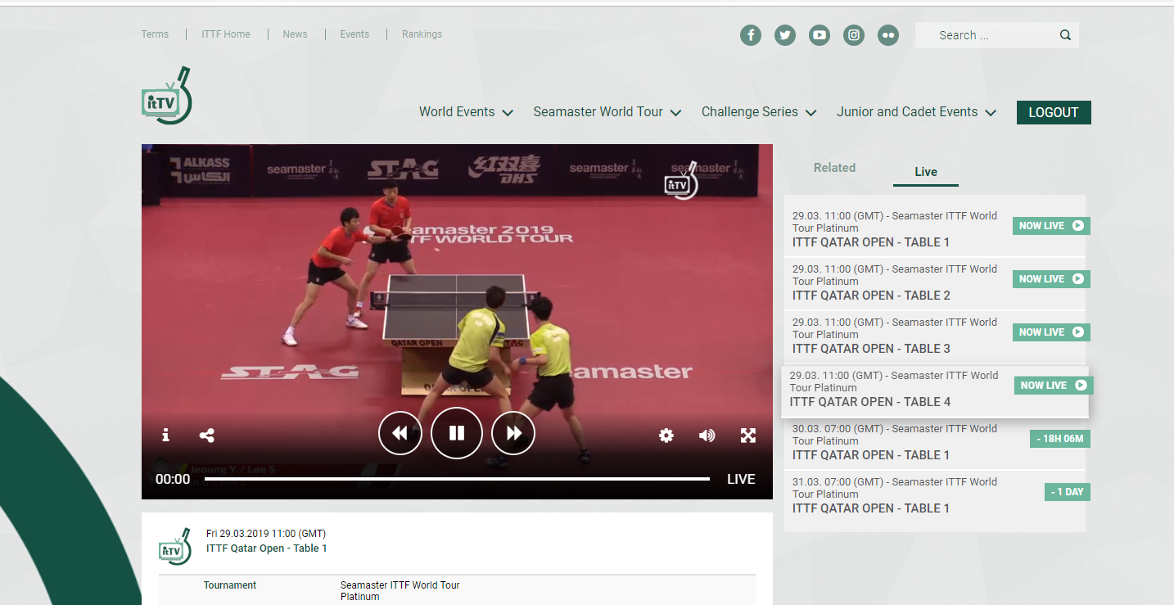The height and width of the screenshot is (605, 1174).
Task: Open the Events link
Action: (x=354, y=34)
